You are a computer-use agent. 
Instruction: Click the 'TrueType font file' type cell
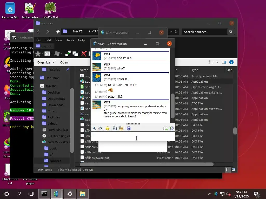pyautogui.click(x=204, y=76)
